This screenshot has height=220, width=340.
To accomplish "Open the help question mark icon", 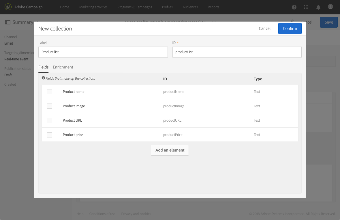I will [x=294, y=7].
